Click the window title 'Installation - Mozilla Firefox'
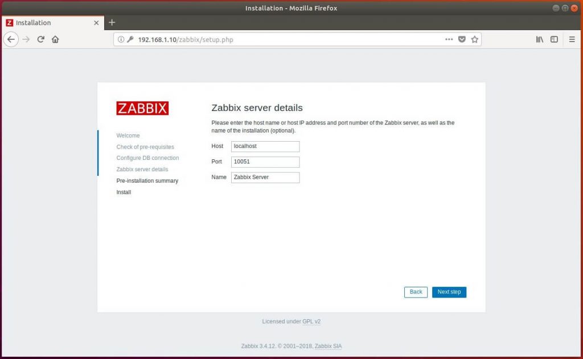Screen dimensions: 583x359 pos(291,8)
